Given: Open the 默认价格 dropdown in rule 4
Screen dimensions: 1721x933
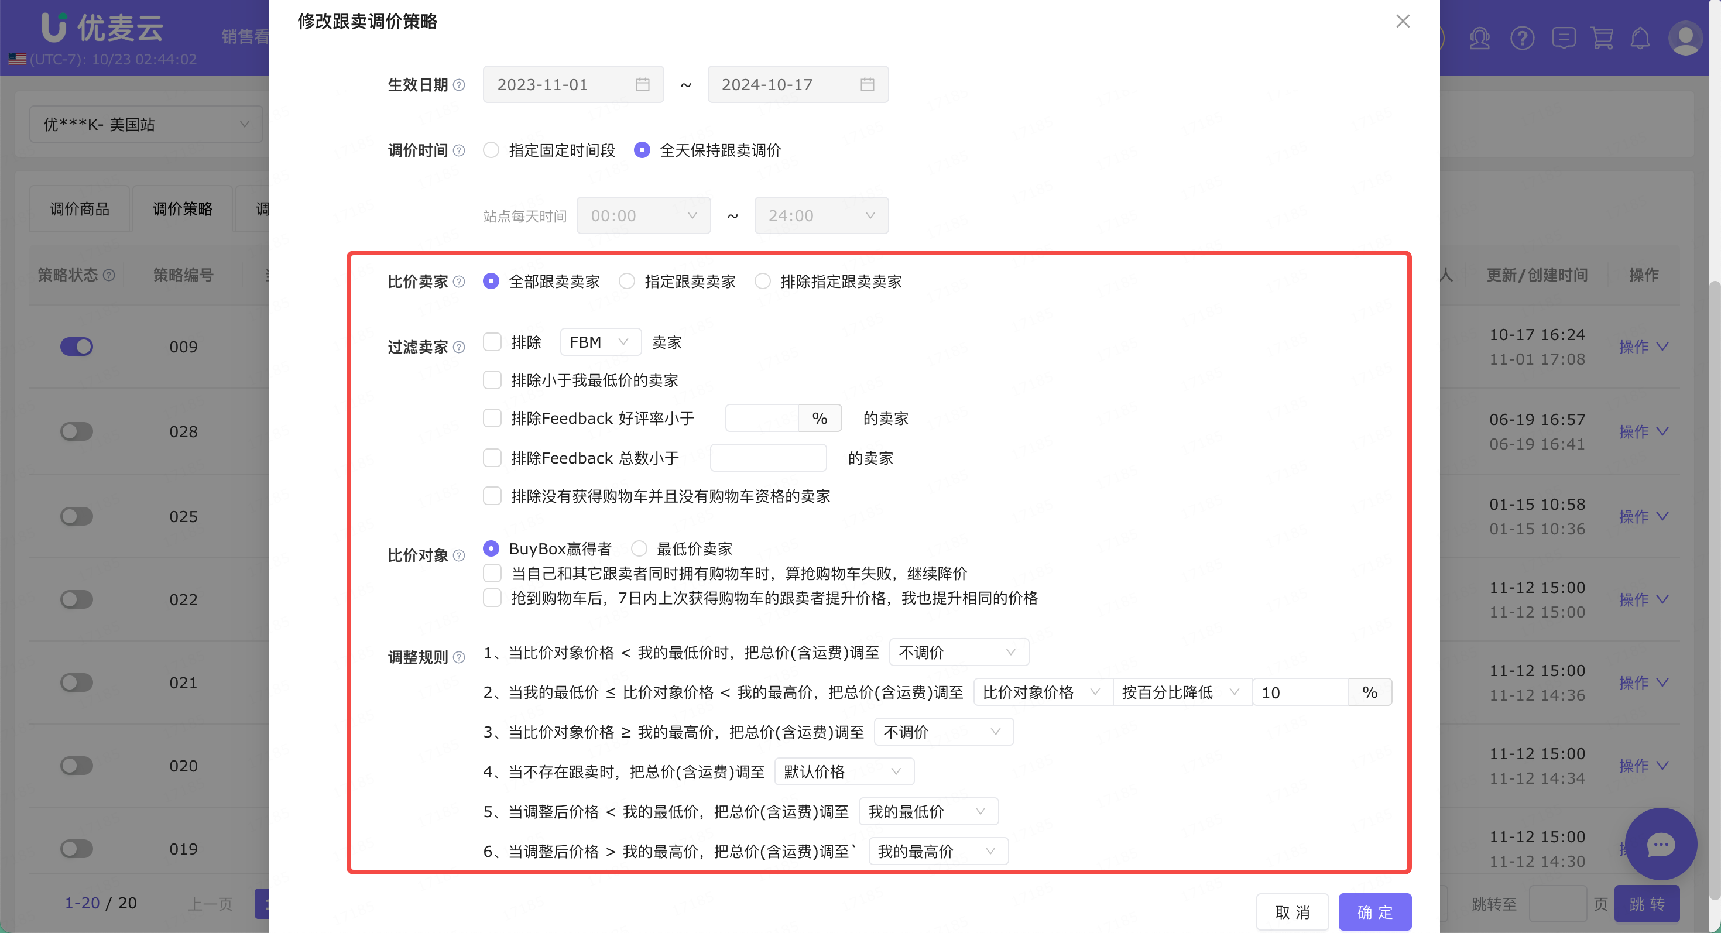Looking at the screenshot, I should (843, 772).
